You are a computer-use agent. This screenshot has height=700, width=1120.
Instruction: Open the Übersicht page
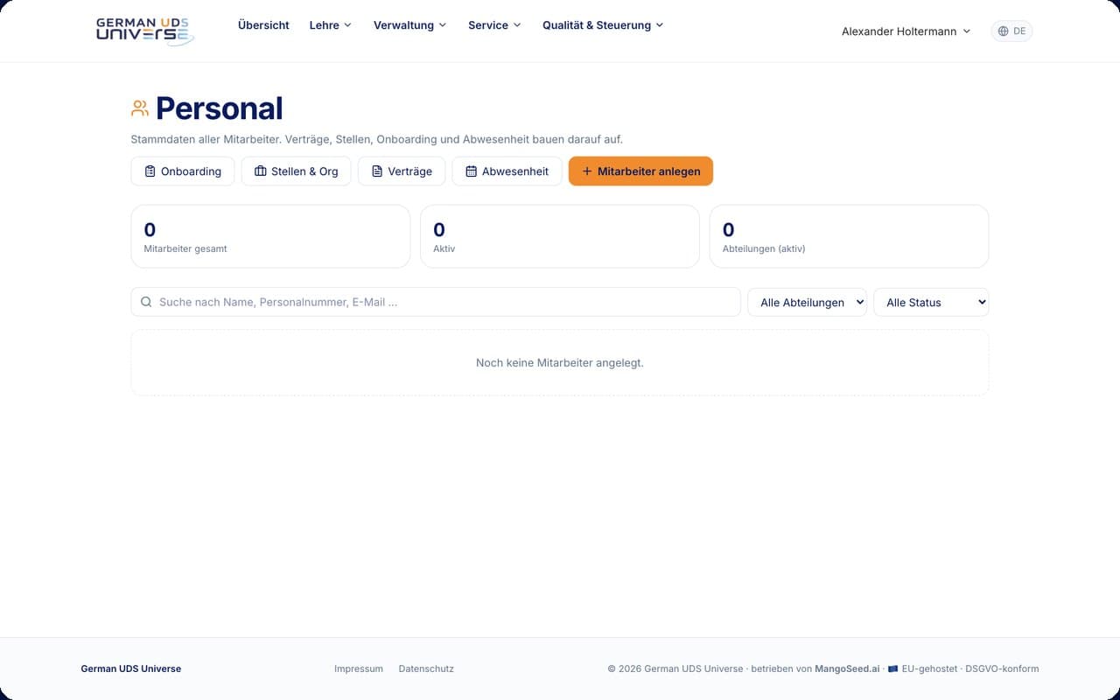(263, 25)
